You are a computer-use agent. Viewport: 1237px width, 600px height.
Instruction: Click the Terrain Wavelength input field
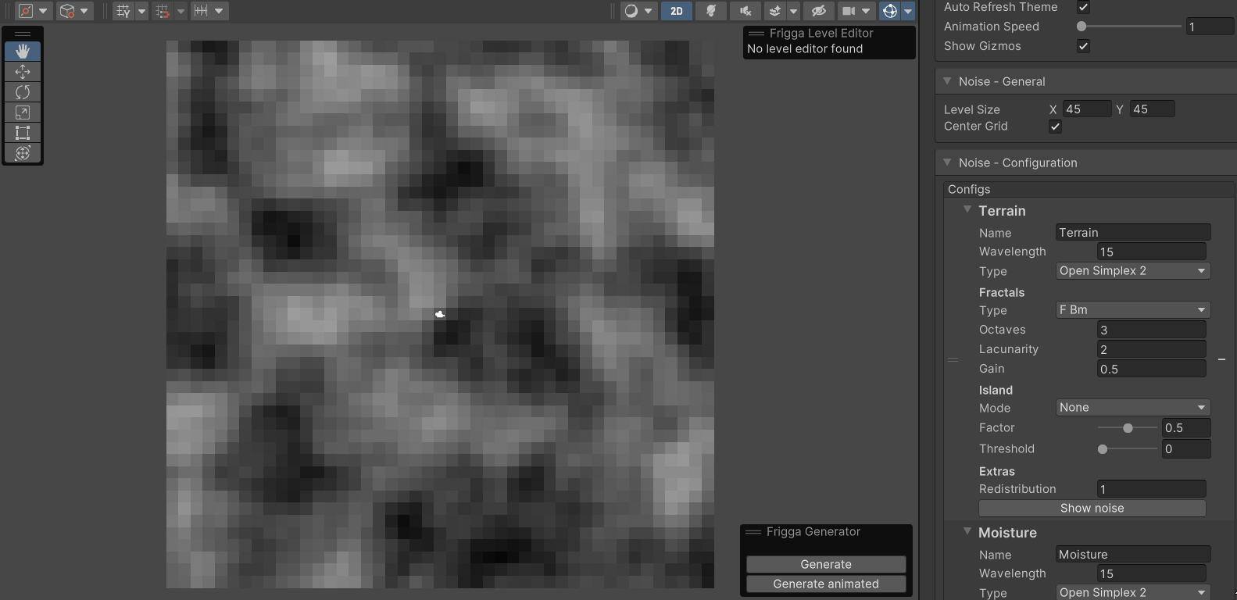pos(1151,252)
